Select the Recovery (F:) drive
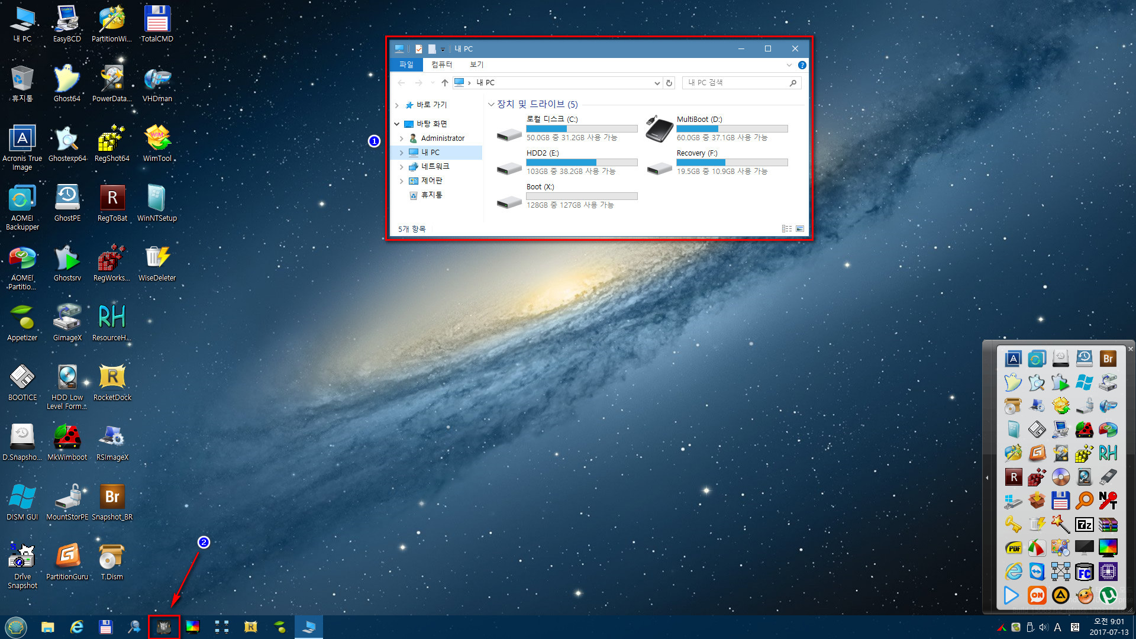Screen dimensions: 1136x639 pos(717,162)
